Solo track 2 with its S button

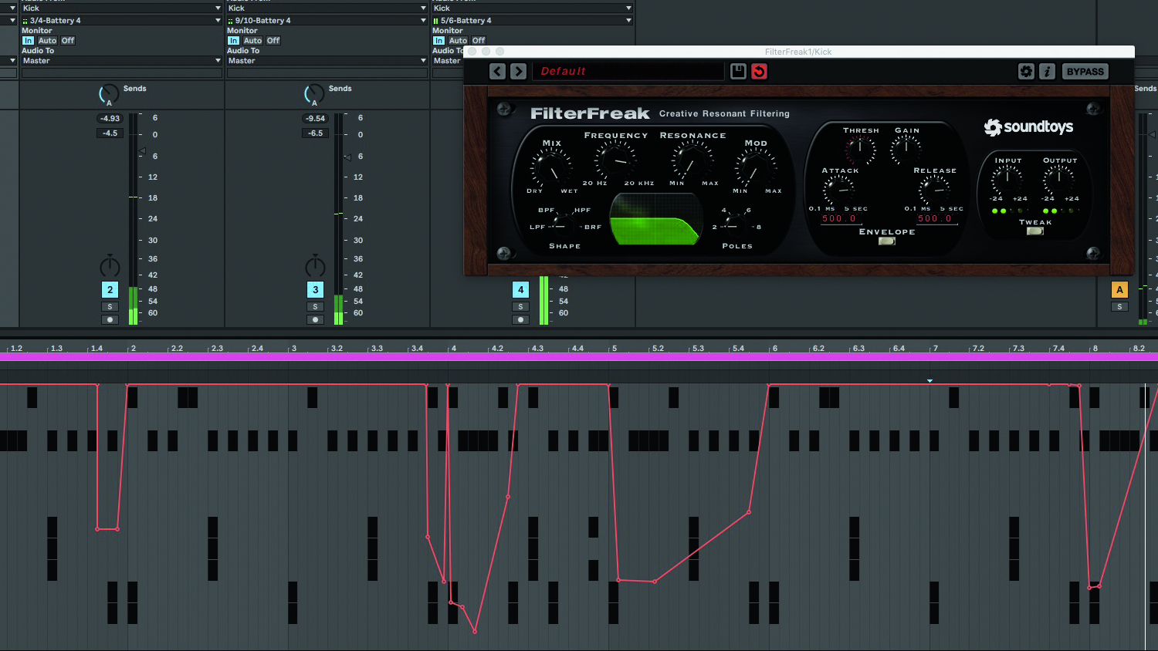point(110,307)
